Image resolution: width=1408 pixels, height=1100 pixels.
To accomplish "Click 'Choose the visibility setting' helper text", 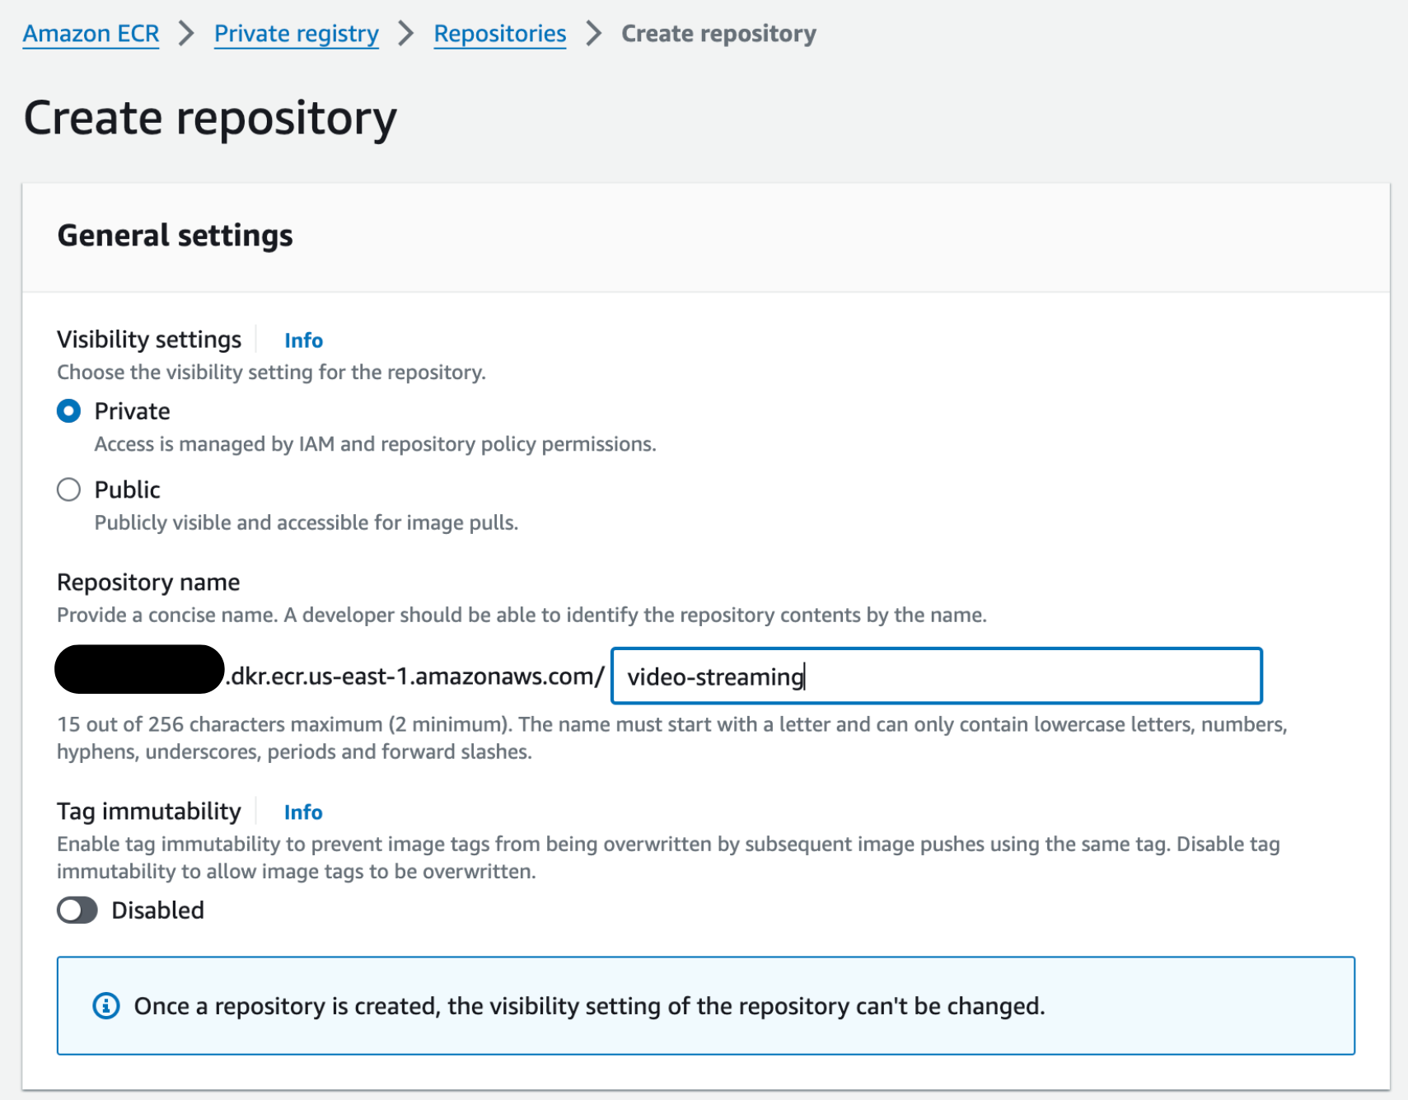I will (271, 372).
